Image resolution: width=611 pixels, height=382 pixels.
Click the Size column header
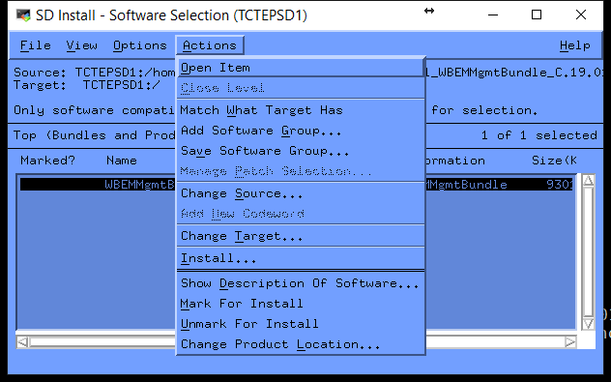(554, 161)
